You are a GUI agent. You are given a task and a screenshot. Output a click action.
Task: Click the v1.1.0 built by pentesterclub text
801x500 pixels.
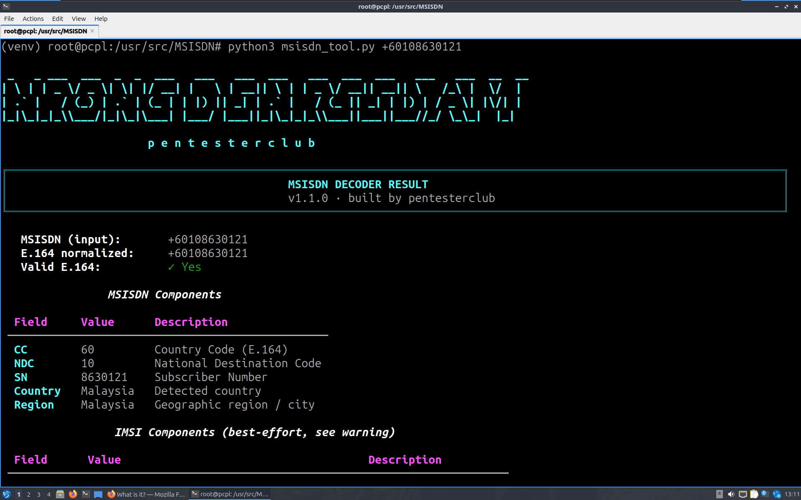pyautogui.click(x=391, y=198)
